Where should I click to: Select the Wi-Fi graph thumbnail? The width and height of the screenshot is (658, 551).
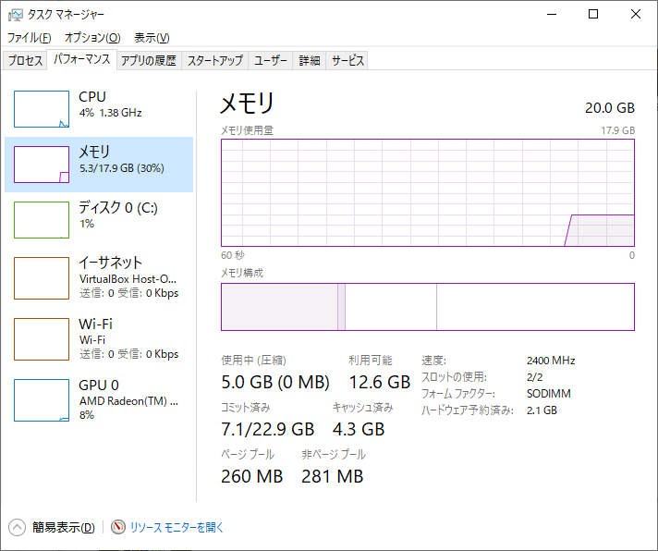[42, 339]
